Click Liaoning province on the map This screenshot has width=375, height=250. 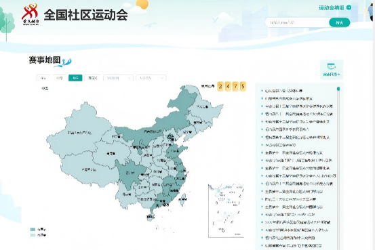click(x=187, y=132)
